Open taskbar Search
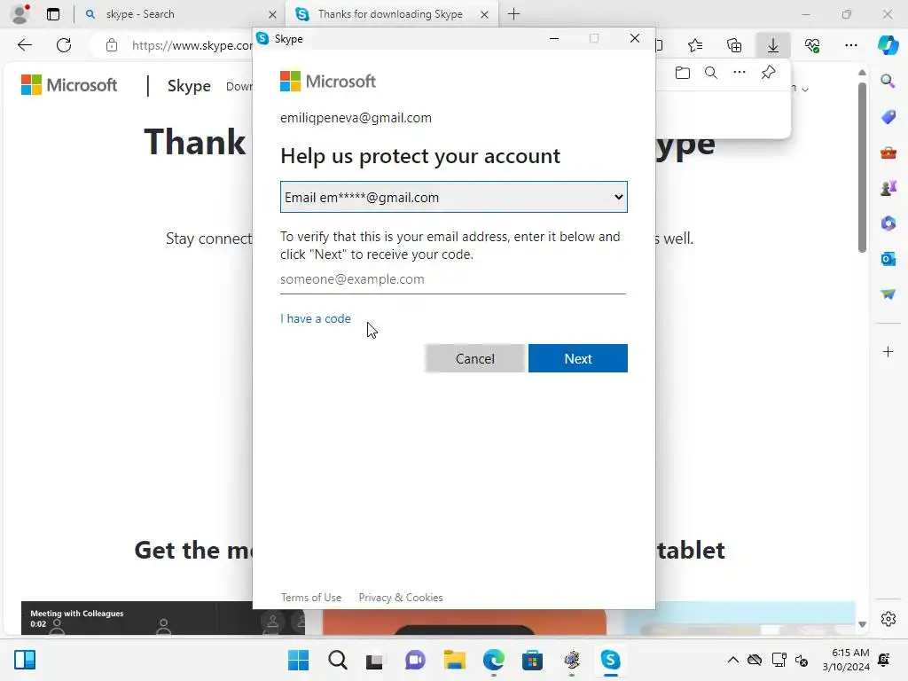This screenshot has width=908, height=681. [338, 660]
